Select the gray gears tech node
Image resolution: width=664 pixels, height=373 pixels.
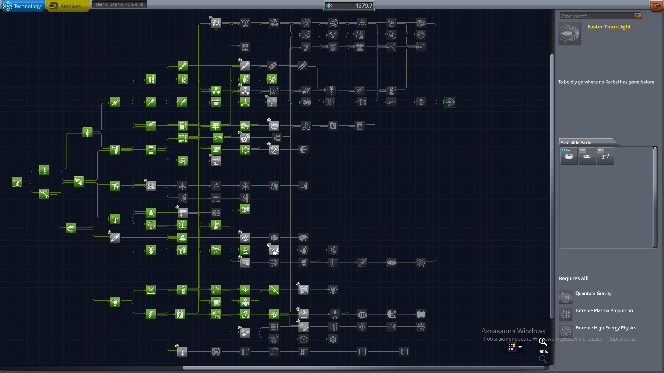(x=245, y=138)
